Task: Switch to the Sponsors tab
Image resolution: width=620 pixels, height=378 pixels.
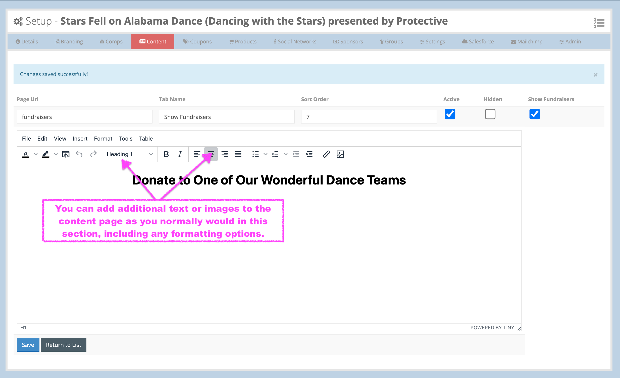Action: pos(348,41)
